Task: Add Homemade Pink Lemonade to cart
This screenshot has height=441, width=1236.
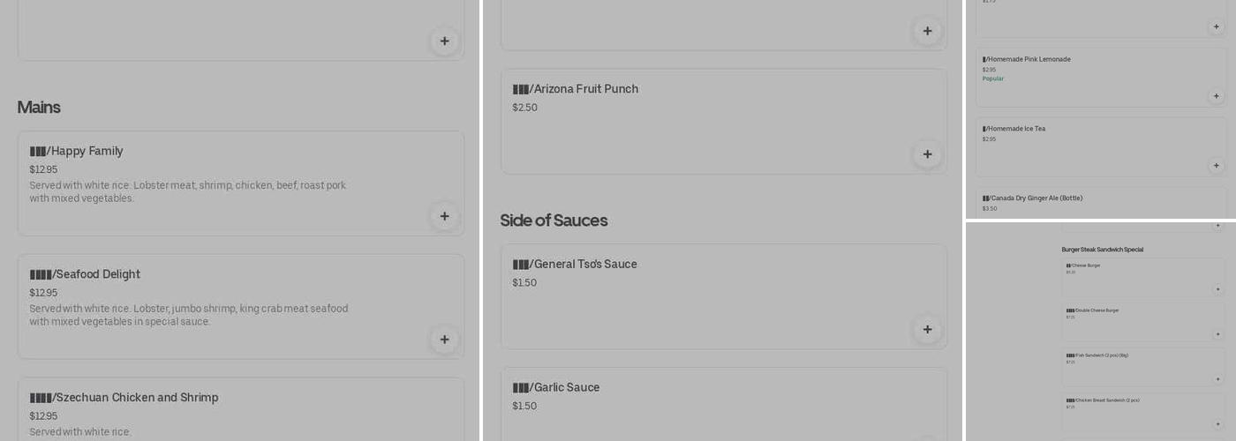Action: 1216,96
